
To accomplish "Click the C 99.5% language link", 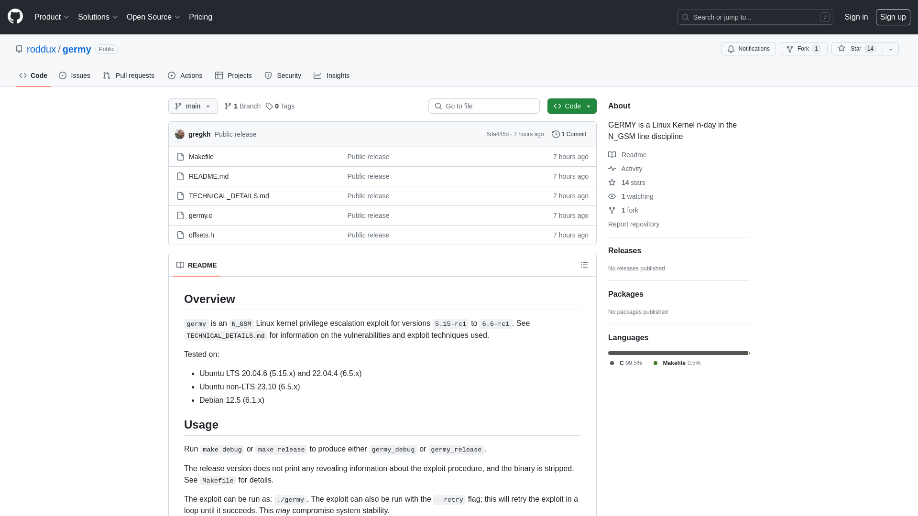I will tap(626, 363).
